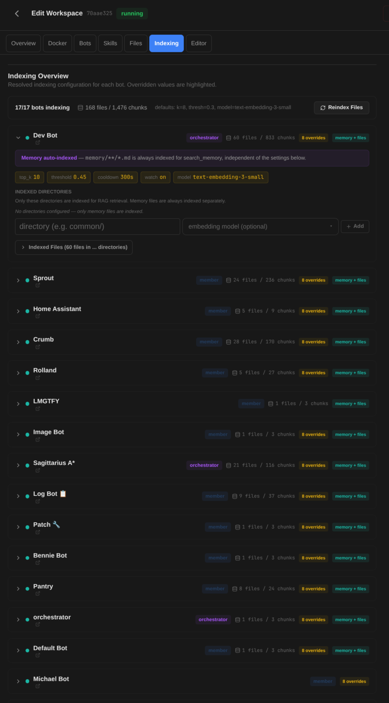Click the wrench icon beside Patch
This screenshot has width=389, height=703.
click(x=56, y=524)
